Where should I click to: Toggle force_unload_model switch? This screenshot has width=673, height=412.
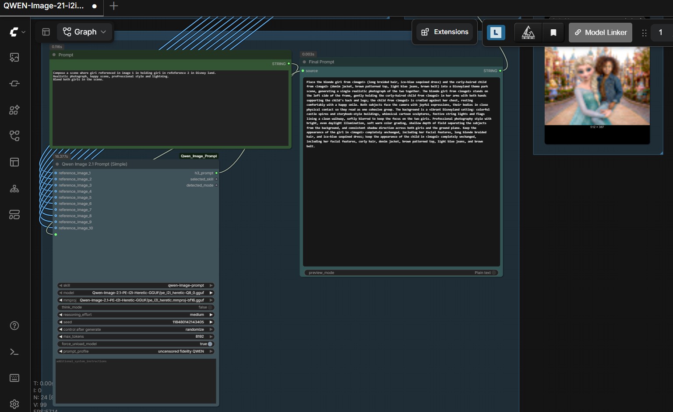point(210,344)
